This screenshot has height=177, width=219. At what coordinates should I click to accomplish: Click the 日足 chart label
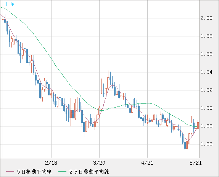point(10,4)
